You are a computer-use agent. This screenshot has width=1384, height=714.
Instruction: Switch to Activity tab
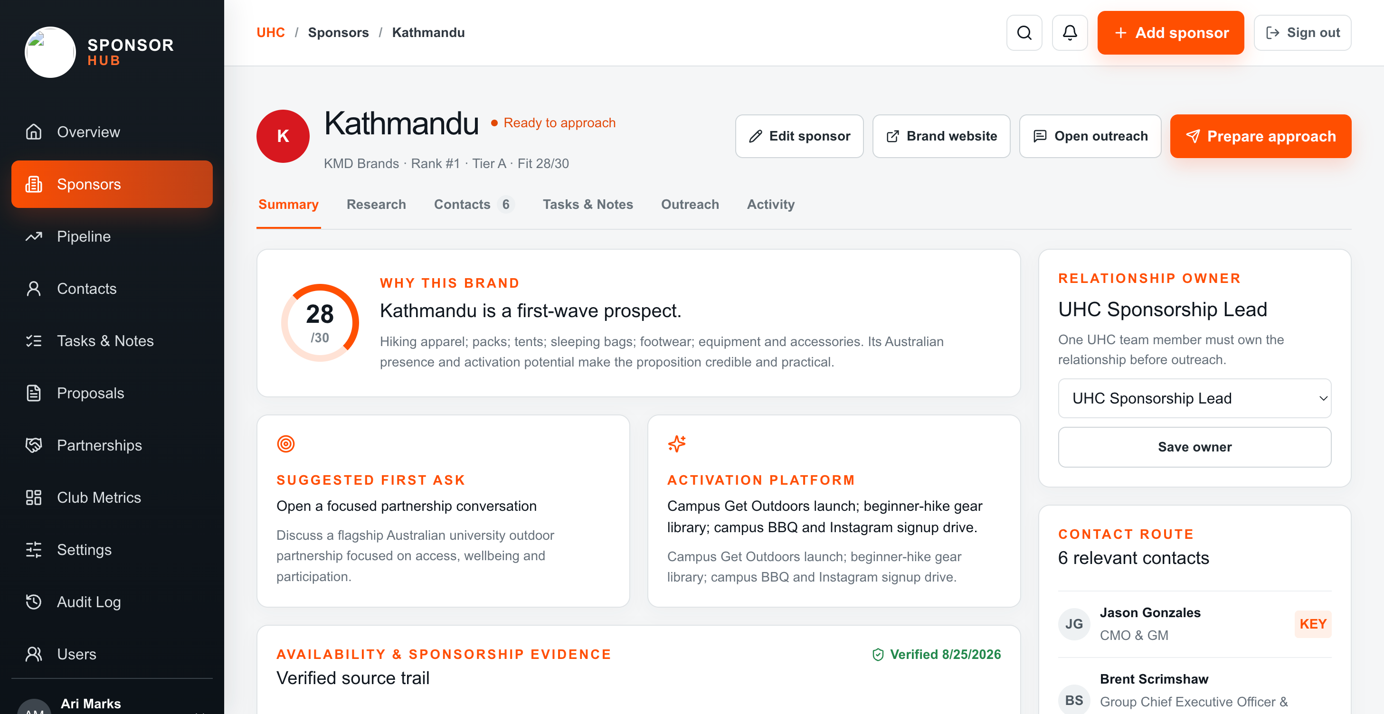click(770, 205)
